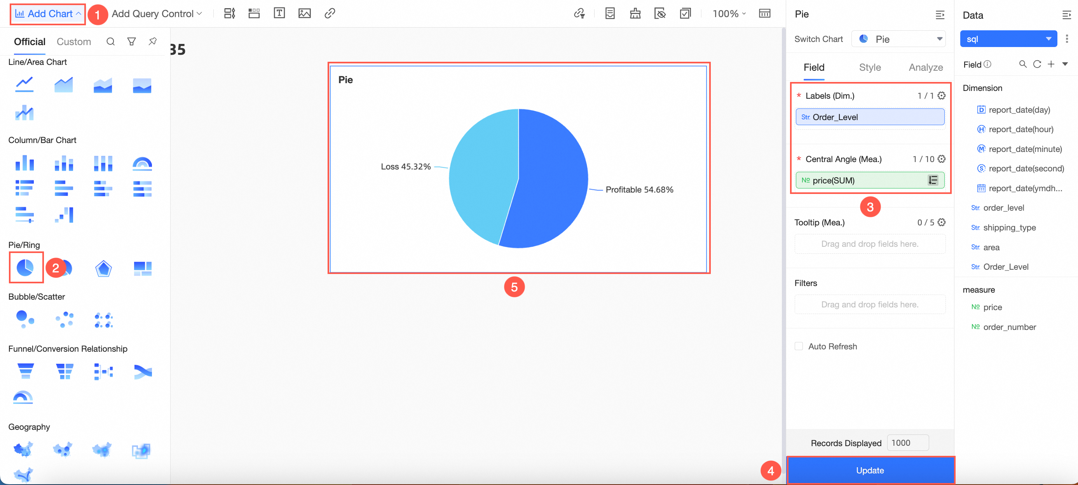Click the link icon in toolbar
Screen dimensions: 1078x485
point(330,13)
